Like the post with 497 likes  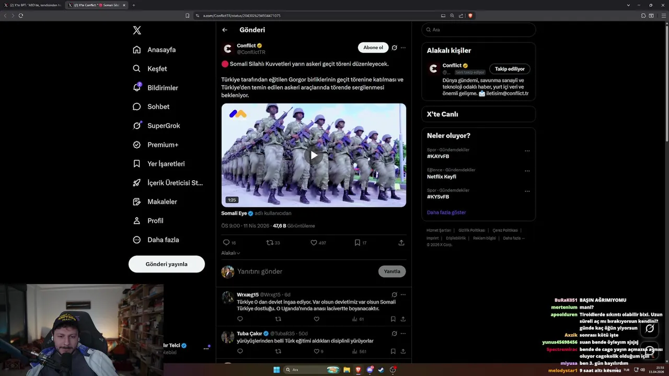coord(314,243)
